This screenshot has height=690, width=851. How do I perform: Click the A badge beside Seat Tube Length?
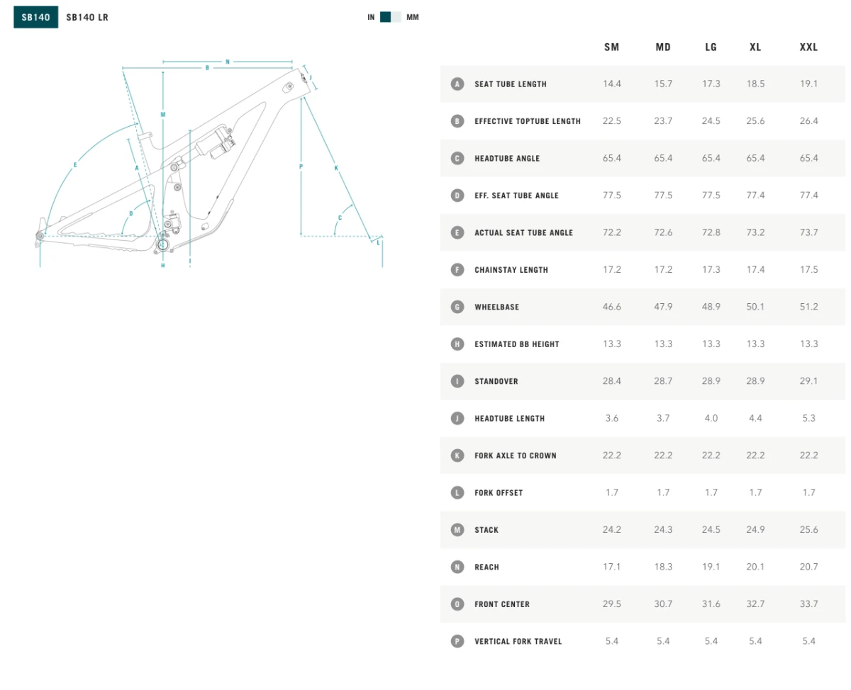[457, 84]
